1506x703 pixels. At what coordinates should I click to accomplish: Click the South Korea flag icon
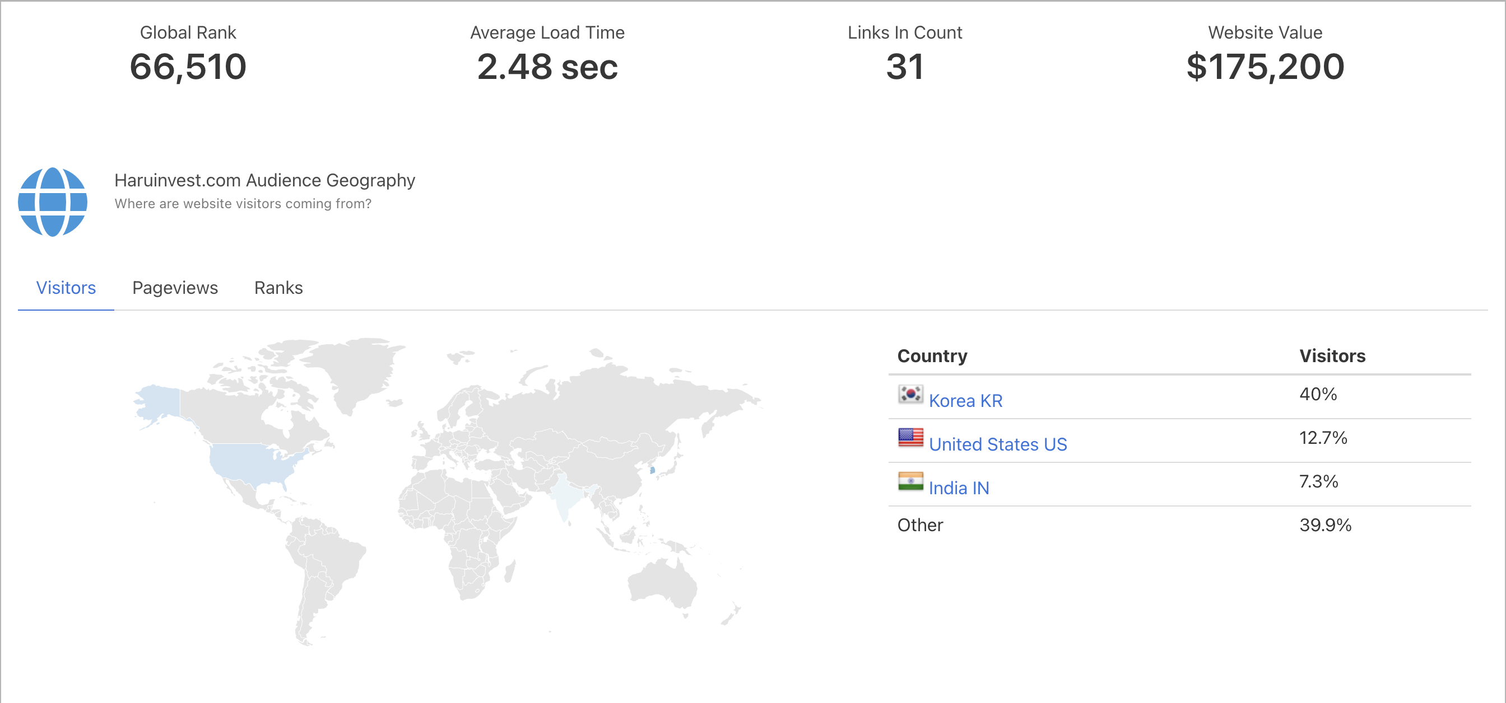910,395
